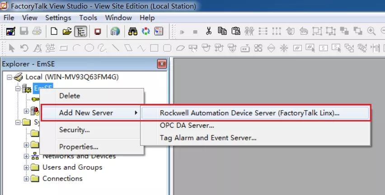Viewport: 385px width, 195px height.
Task: Create a new file with the blank page icon
Action: pyautogui.click(x=54, y=31)
